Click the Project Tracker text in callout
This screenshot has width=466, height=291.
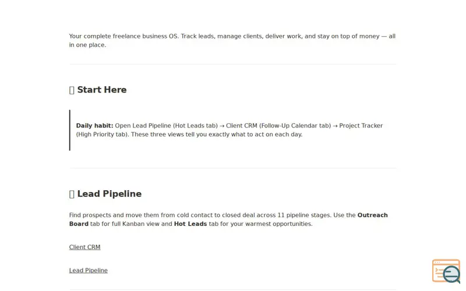pyautogui.click(x=361, y=126)
